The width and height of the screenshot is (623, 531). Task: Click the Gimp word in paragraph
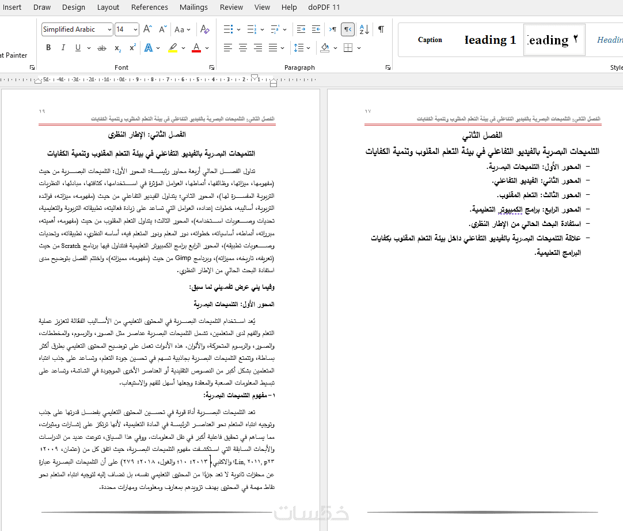point(183,258)
